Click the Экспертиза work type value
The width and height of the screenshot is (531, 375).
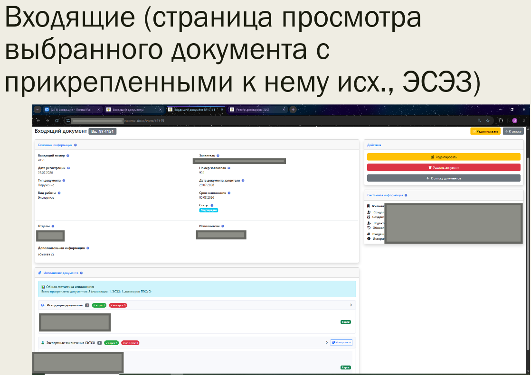(46, 198)
